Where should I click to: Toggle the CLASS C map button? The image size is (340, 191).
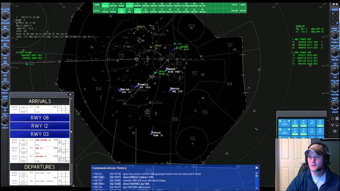(146, 11)
